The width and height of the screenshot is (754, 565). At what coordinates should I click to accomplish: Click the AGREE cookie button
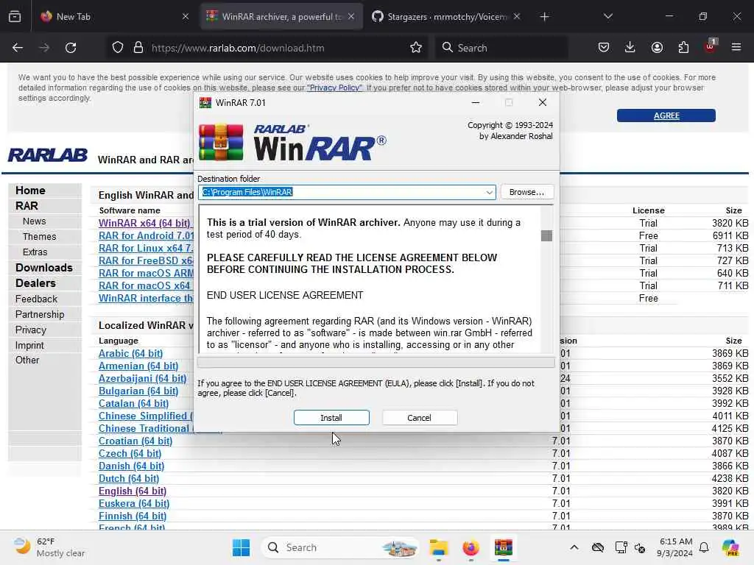coord(666,116)
